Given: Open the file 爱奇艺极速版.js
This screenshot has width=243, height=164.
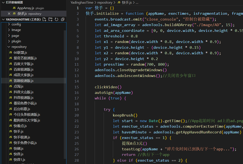Looking at the screenshot, I should pos(25,58).
